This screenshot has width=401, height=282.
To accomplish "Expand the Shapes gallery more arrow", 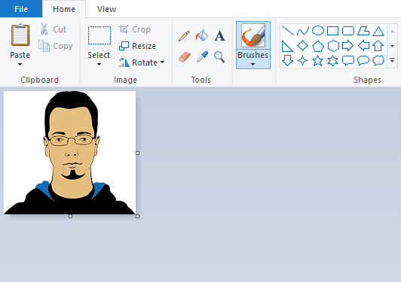I will click(392, 60).
